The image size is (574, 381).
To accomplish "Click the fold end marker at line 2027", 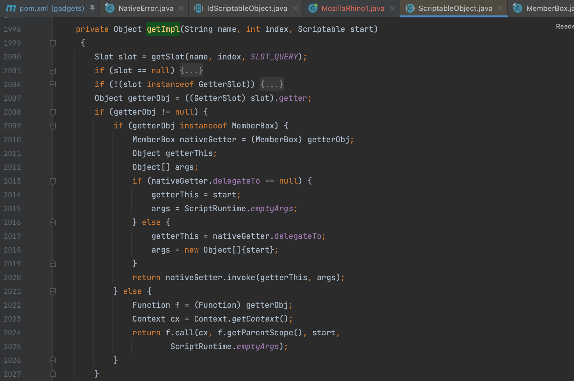I will tap(53, 374).
